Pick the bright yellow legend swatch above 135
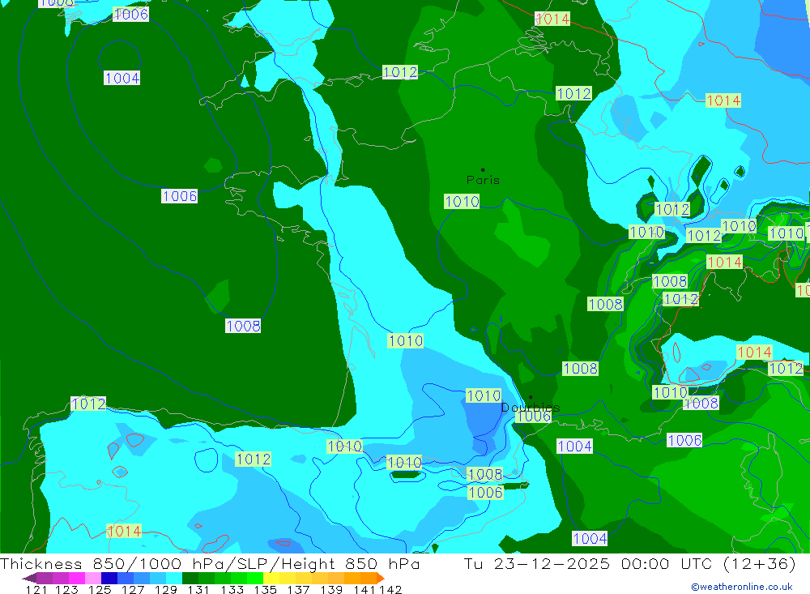810x594 pixels. [271, 578]
